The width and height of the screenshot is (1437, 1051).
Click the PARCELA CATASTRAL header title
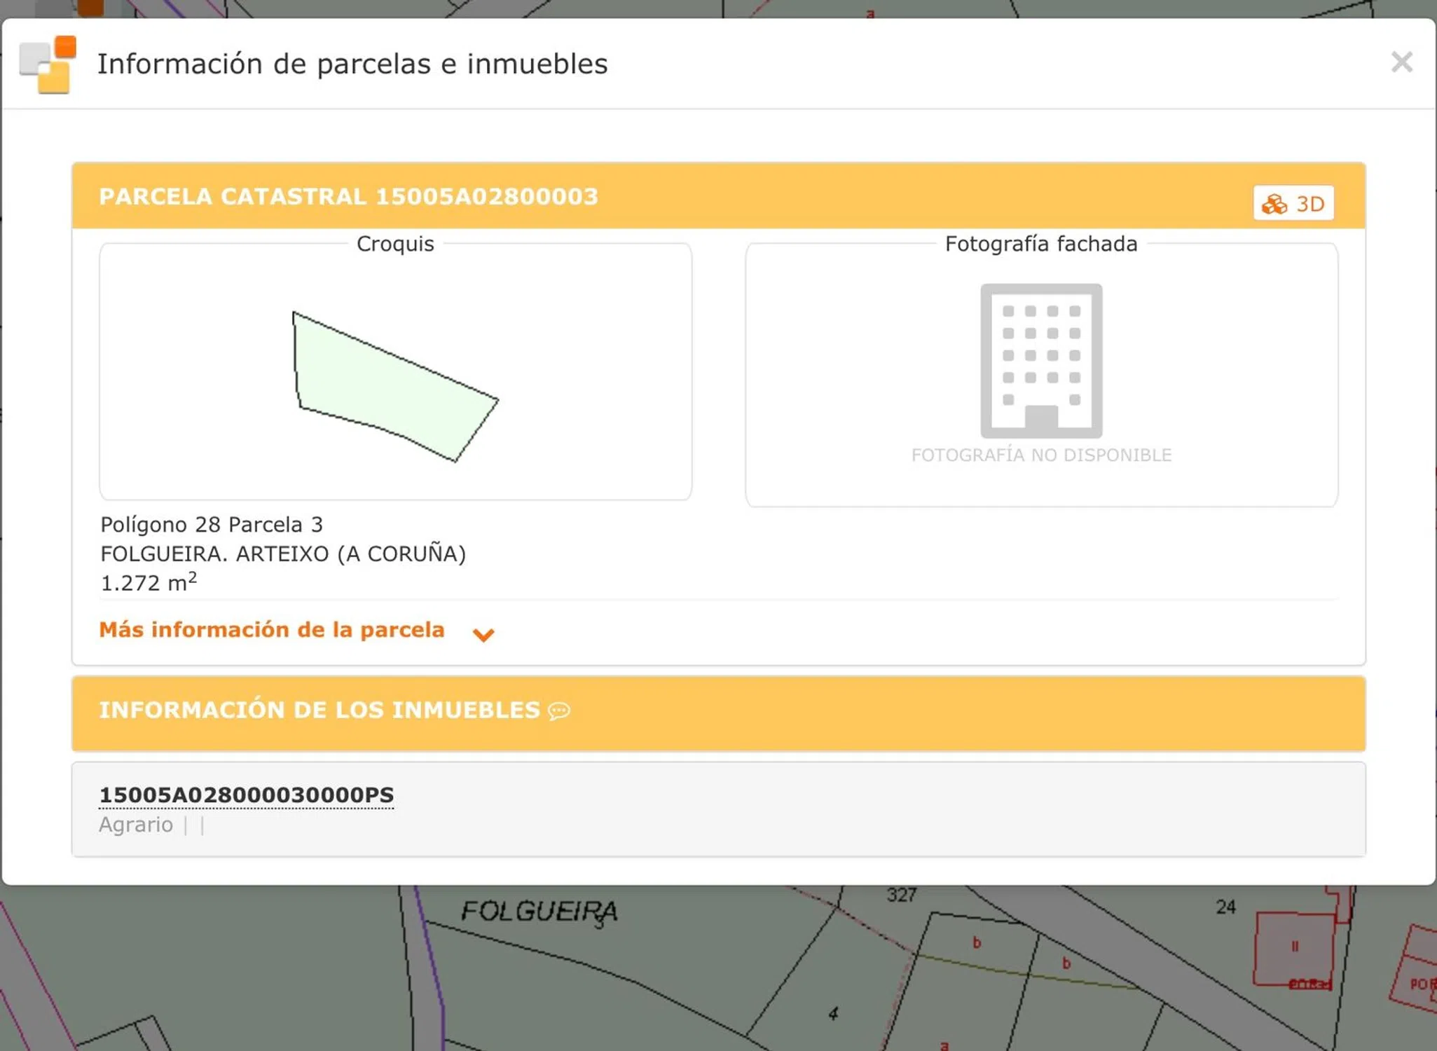point(348,197)
